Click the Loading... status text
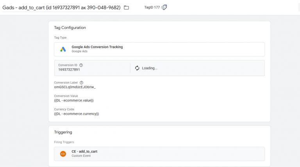The width and height of the screenshot is (300, 167). tap(150, 68)
